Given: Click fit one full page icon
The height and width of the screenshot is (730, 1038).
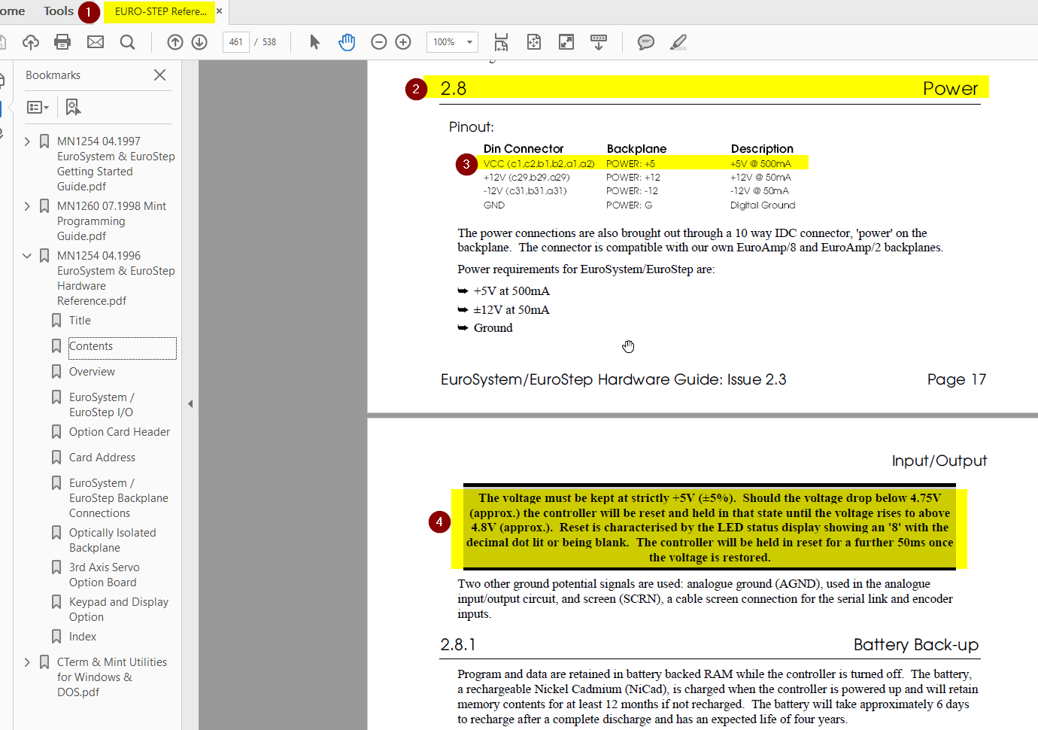Looking at the screenshot, I should (534, 42).
